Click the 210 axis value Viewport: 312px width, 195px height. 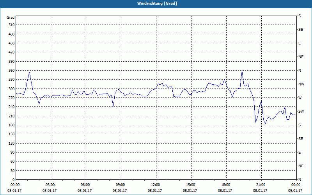click(x=12, y=116)
